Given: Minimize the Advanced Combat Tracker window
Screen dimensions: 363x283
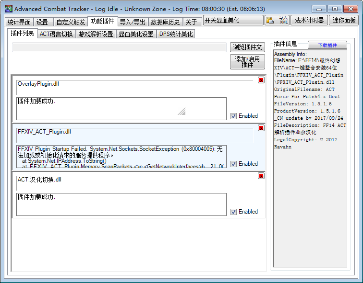Looking at the screenshot, I should pos(319,9).
